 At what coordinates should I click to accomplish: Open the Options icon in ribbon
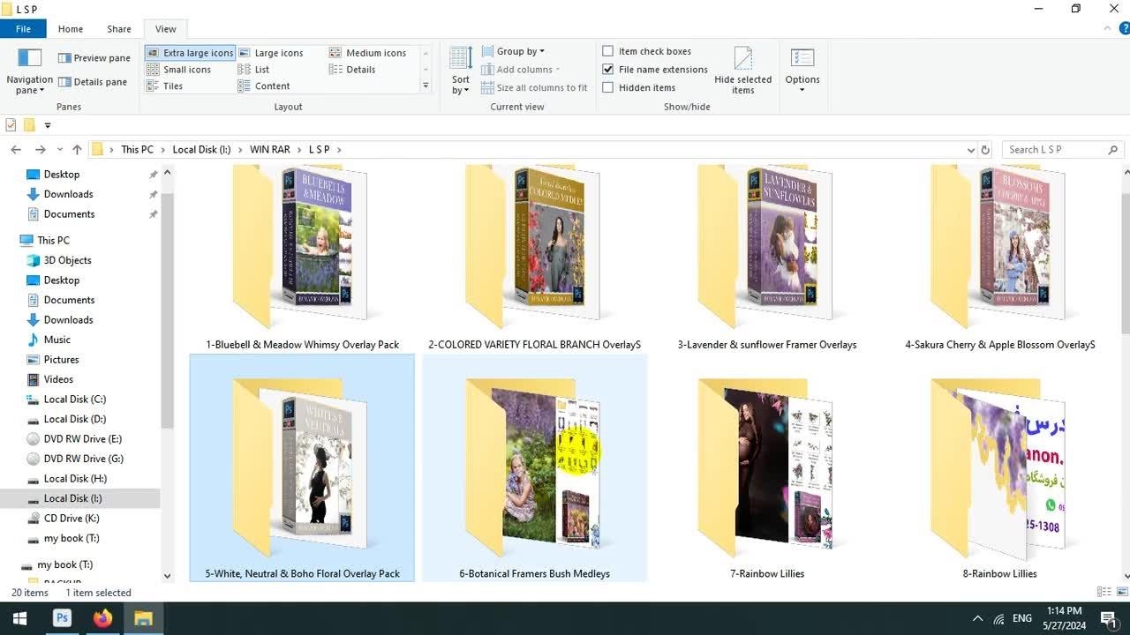(x=802, y=59)
